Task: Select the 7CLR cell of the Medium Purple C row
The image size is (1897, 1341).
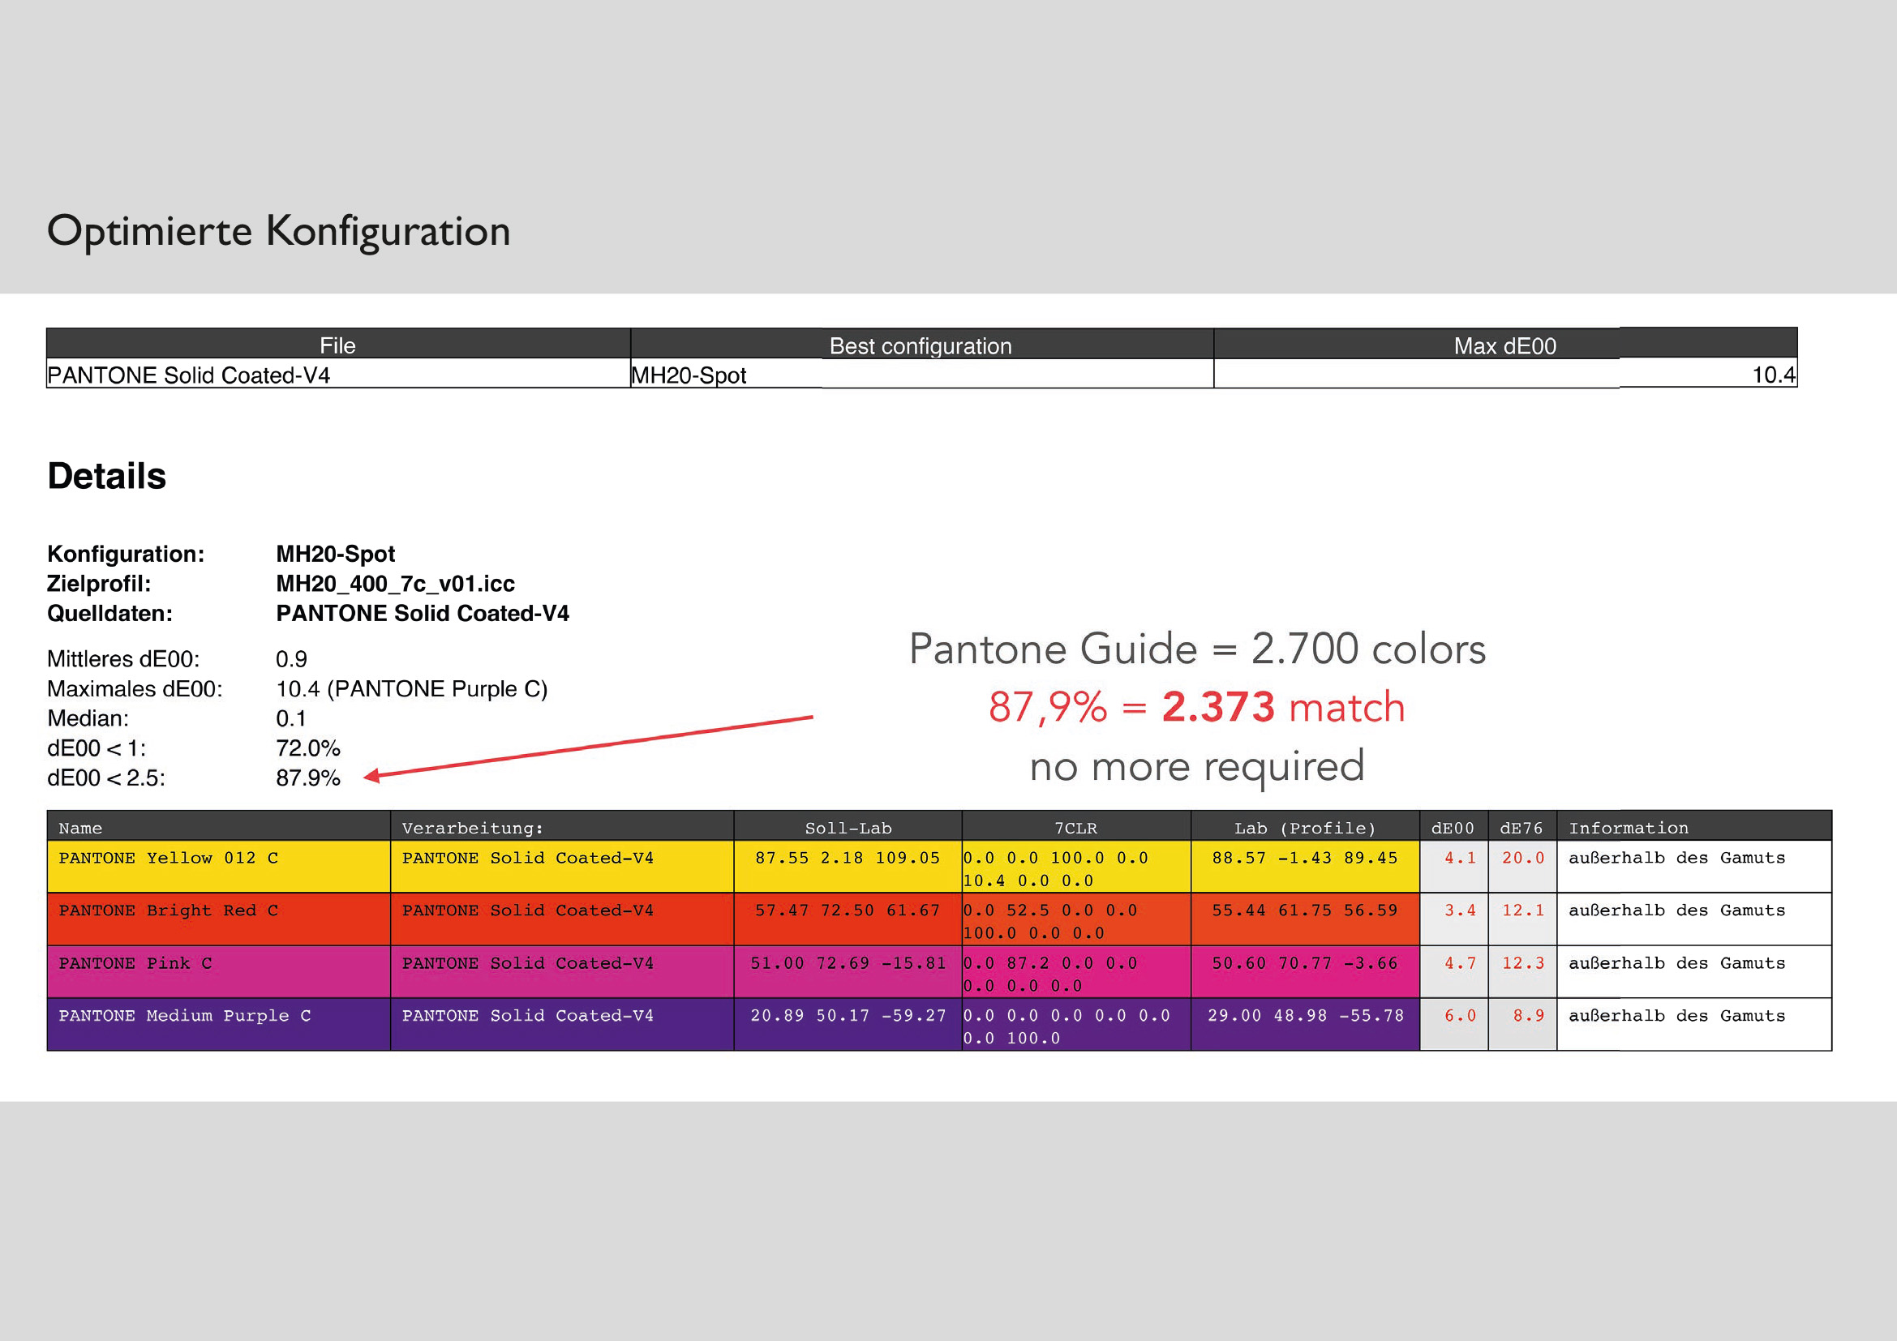Action: click(1076, 1024)
